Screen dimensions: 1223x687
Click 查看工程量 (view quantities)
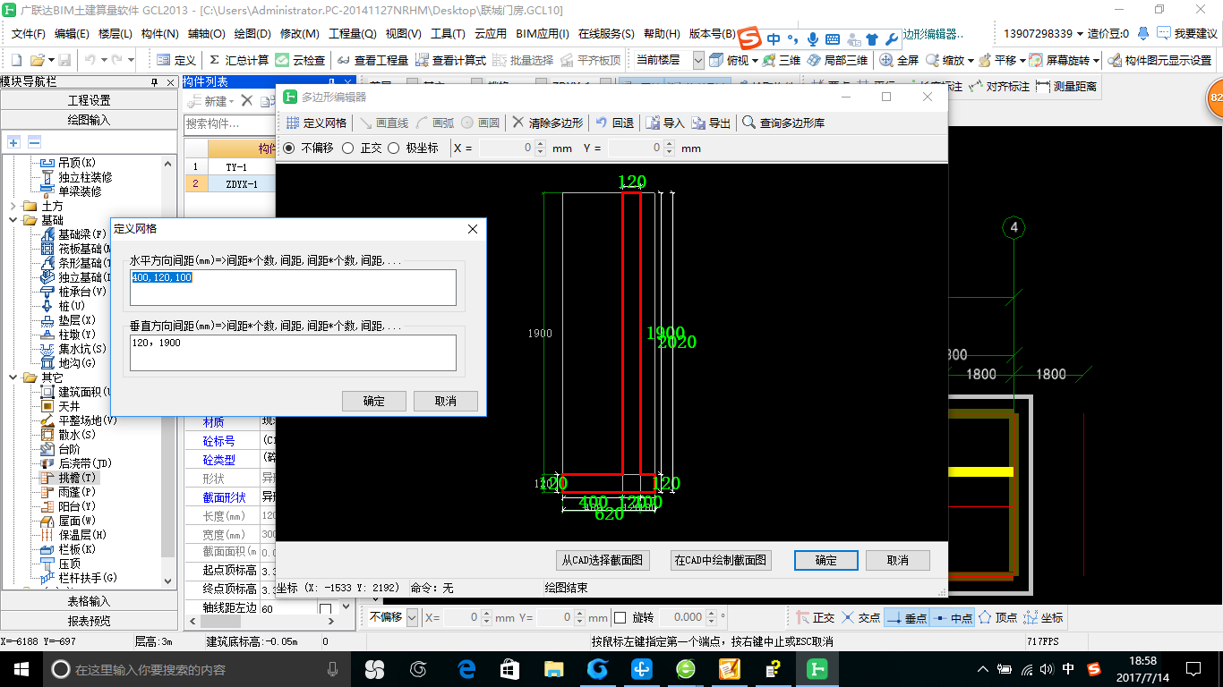click(x=372, y=60)
